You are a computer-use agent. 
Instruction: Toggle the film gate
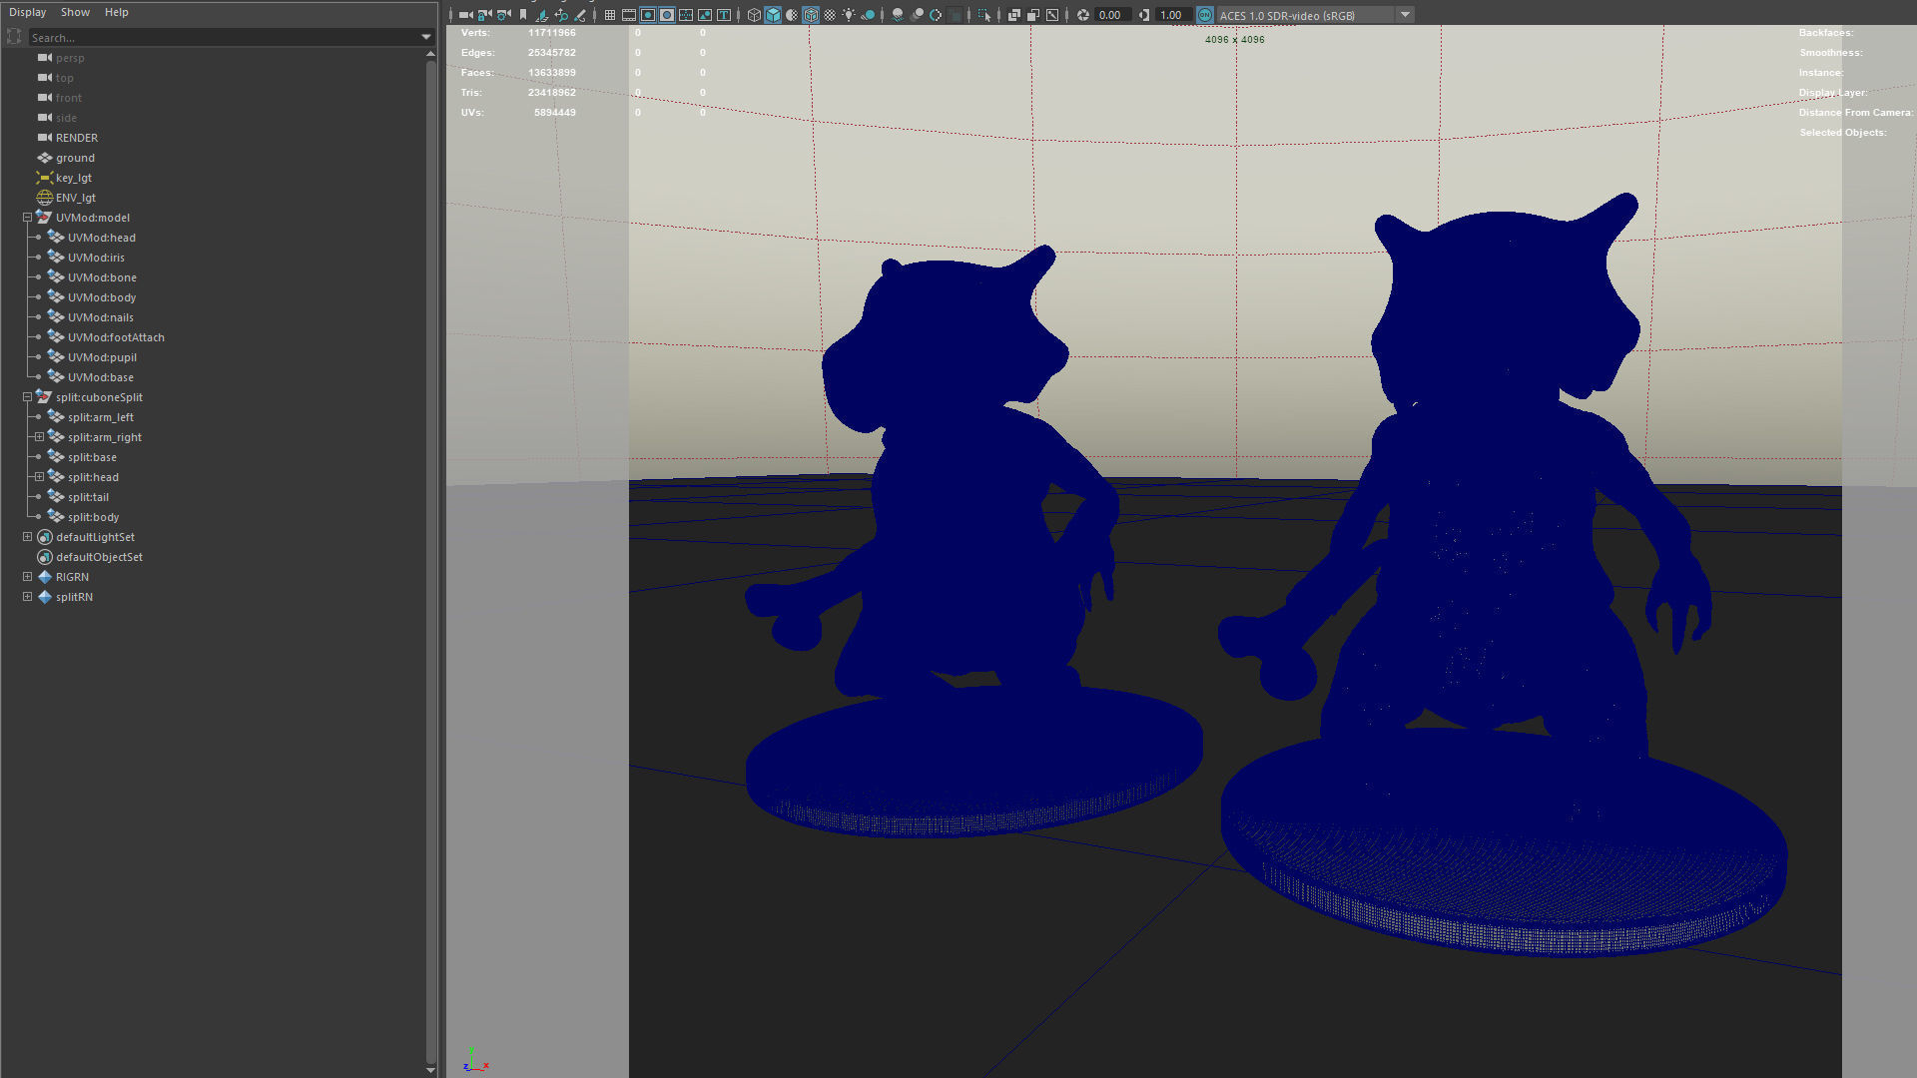629,15
